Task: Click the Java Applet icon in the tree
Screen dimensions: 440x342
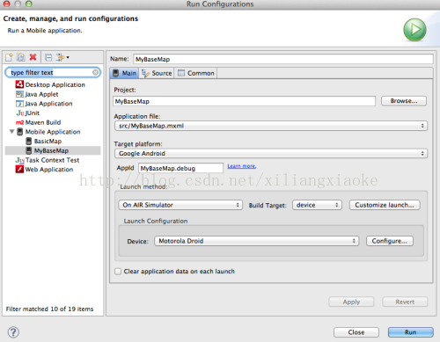Action: pyautogui.click(x=19, y=94)
